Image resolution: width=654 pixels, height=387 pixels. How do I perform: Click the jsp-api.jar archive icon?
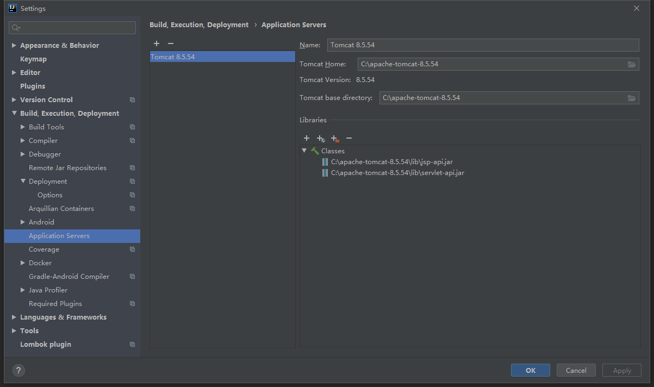[x=325, y=162]
